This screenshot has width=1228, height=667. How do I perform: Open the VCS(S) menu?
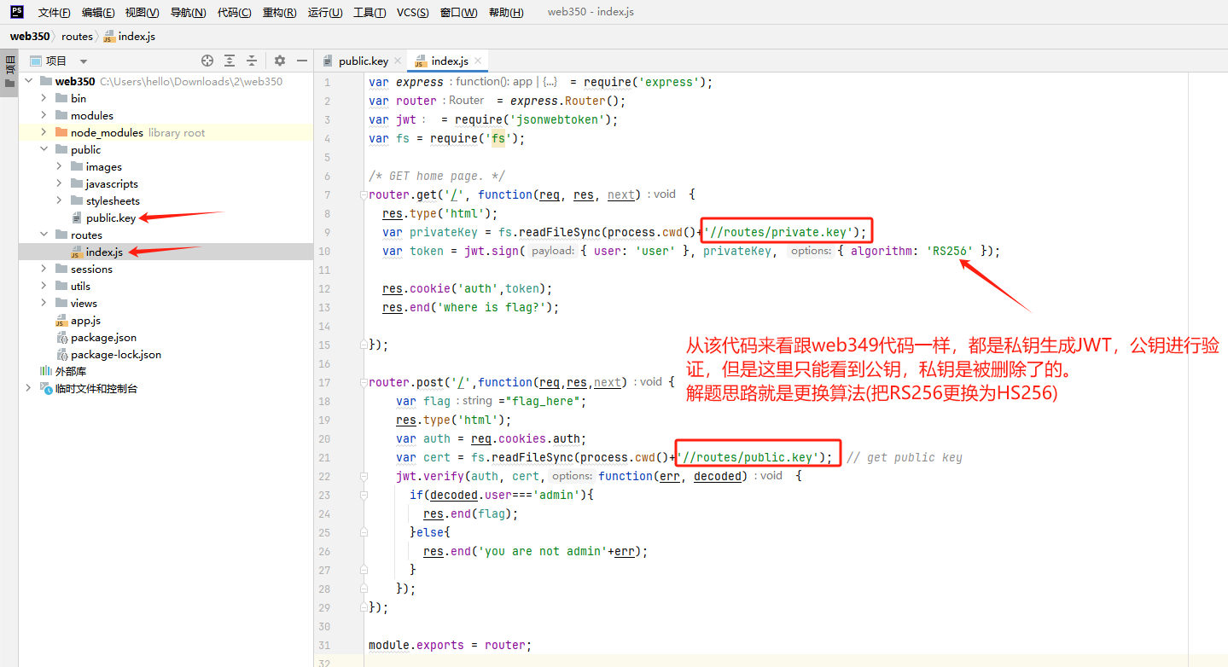[x=413, y=13]
